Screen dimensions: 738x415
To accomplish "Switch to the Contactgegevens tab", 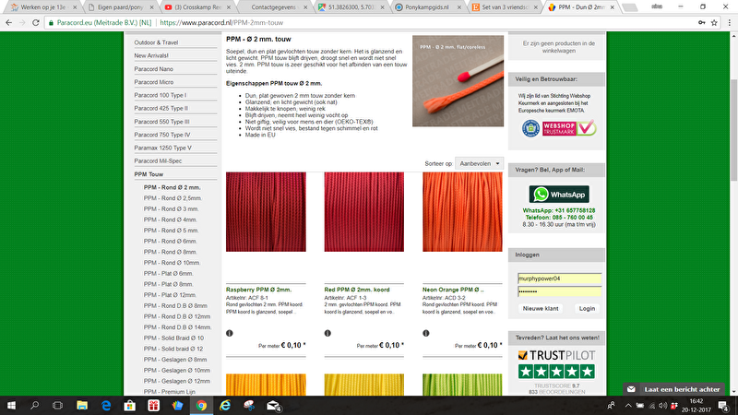I will 273,7.
